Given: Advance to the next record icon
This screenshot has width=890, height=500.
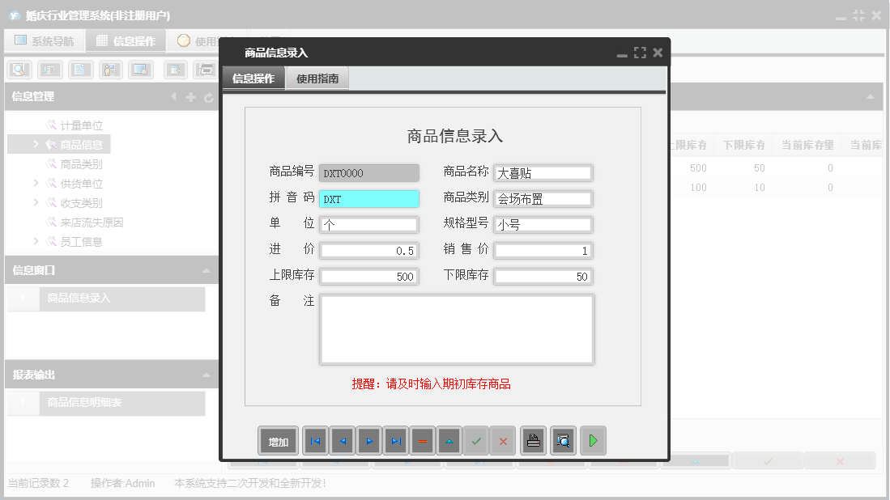Looking at the screenshot, I should pos(368,440).
